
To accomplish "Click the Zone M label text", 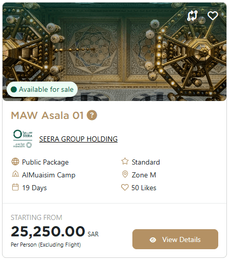I will pos(144,175).
